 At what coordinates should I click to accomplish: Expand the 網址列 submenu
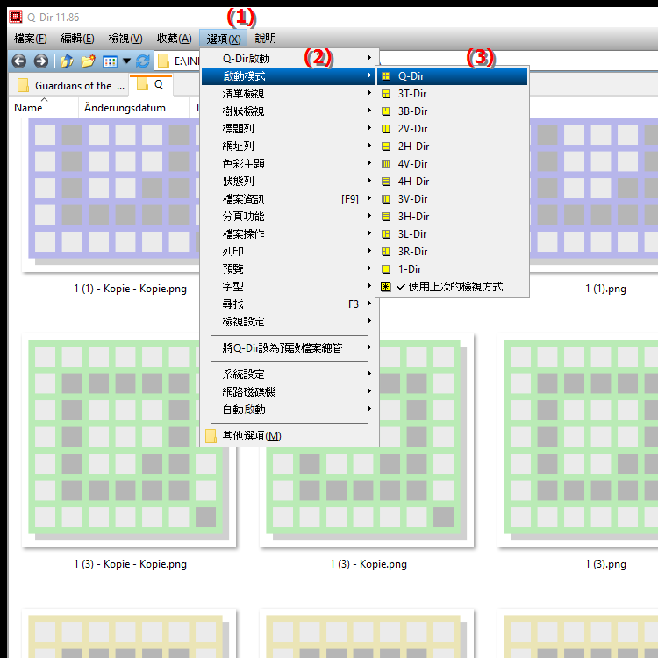(290, 147)
